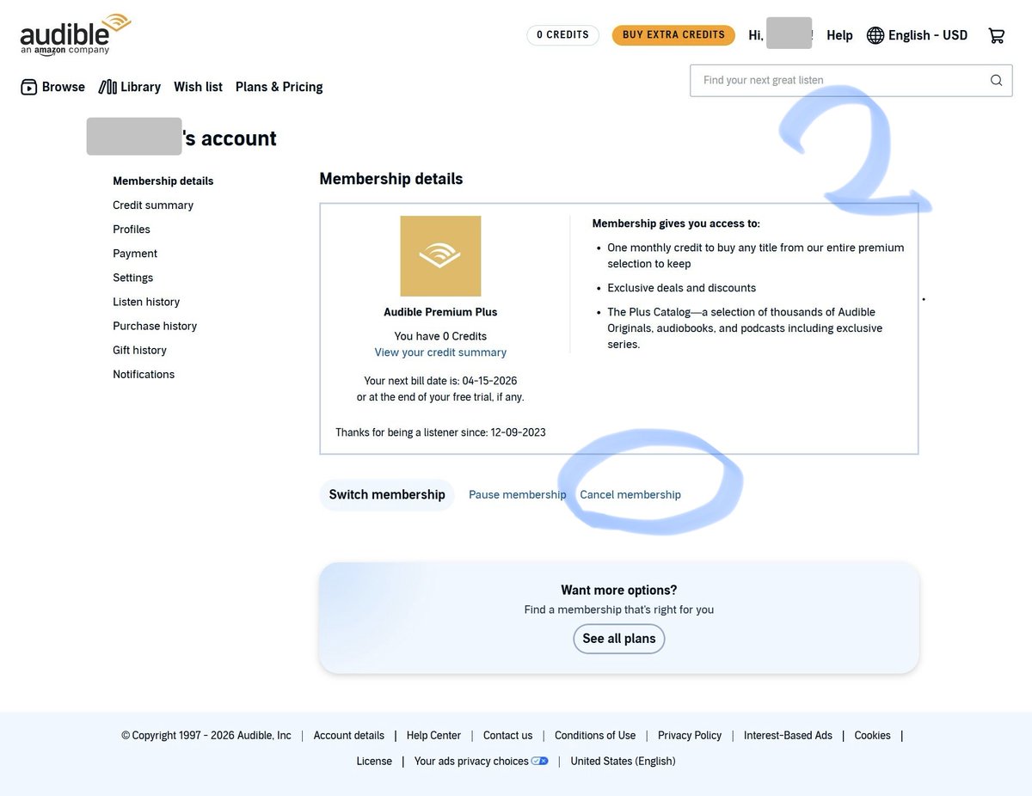1032x796 pixels.
Task: Click the search magnifier icon
Action: click(996, 80)
